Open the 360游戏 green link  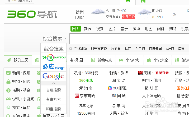point(86,80)
